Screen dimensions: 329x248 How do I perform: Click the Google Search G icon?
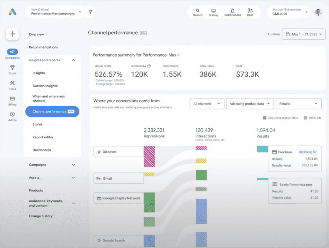pyautogui.click(x=99, y=240)
